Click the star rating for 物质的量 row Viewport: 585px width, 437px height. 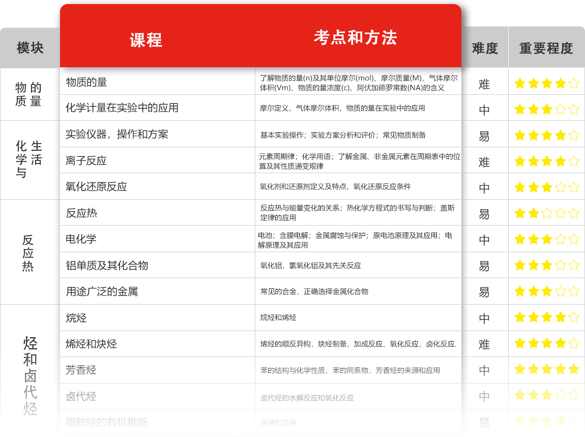[546, 84]
